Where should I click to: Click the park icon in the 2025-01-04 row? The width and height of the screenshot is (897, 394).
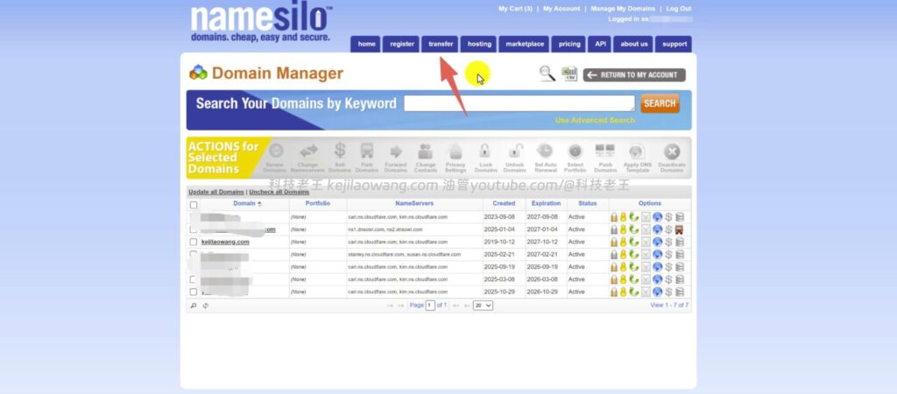pyautogui.click(x=679, y=229)
